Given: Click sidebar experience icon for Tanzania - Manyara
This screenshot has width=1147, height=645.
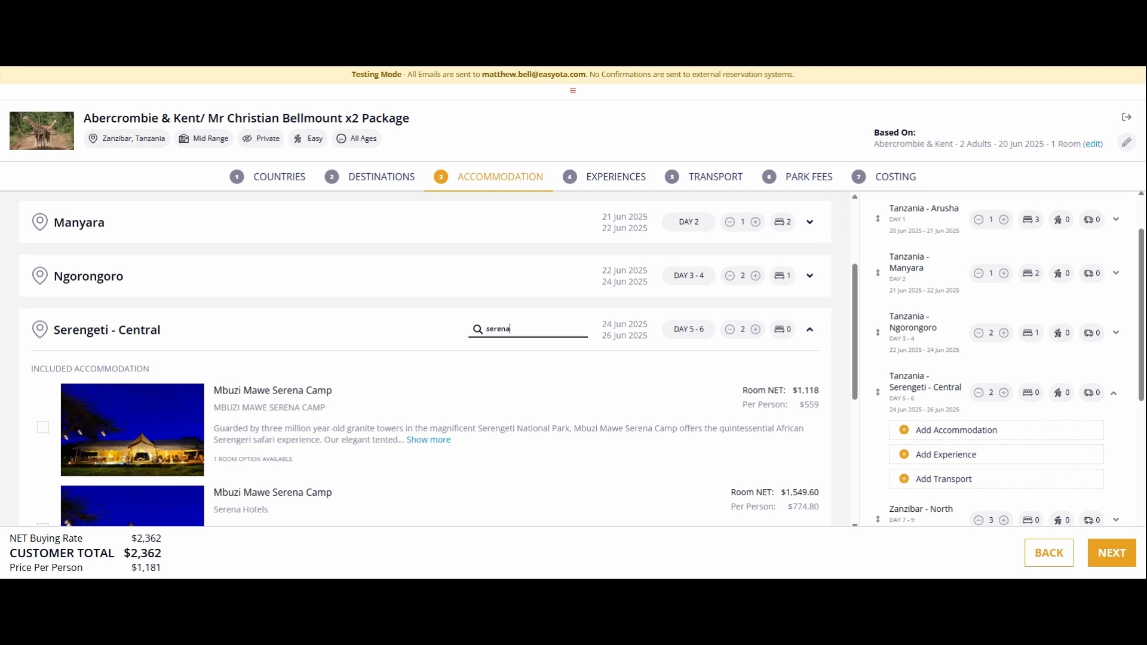Looking at the screenshot, I should click(x=1058, y=274).
